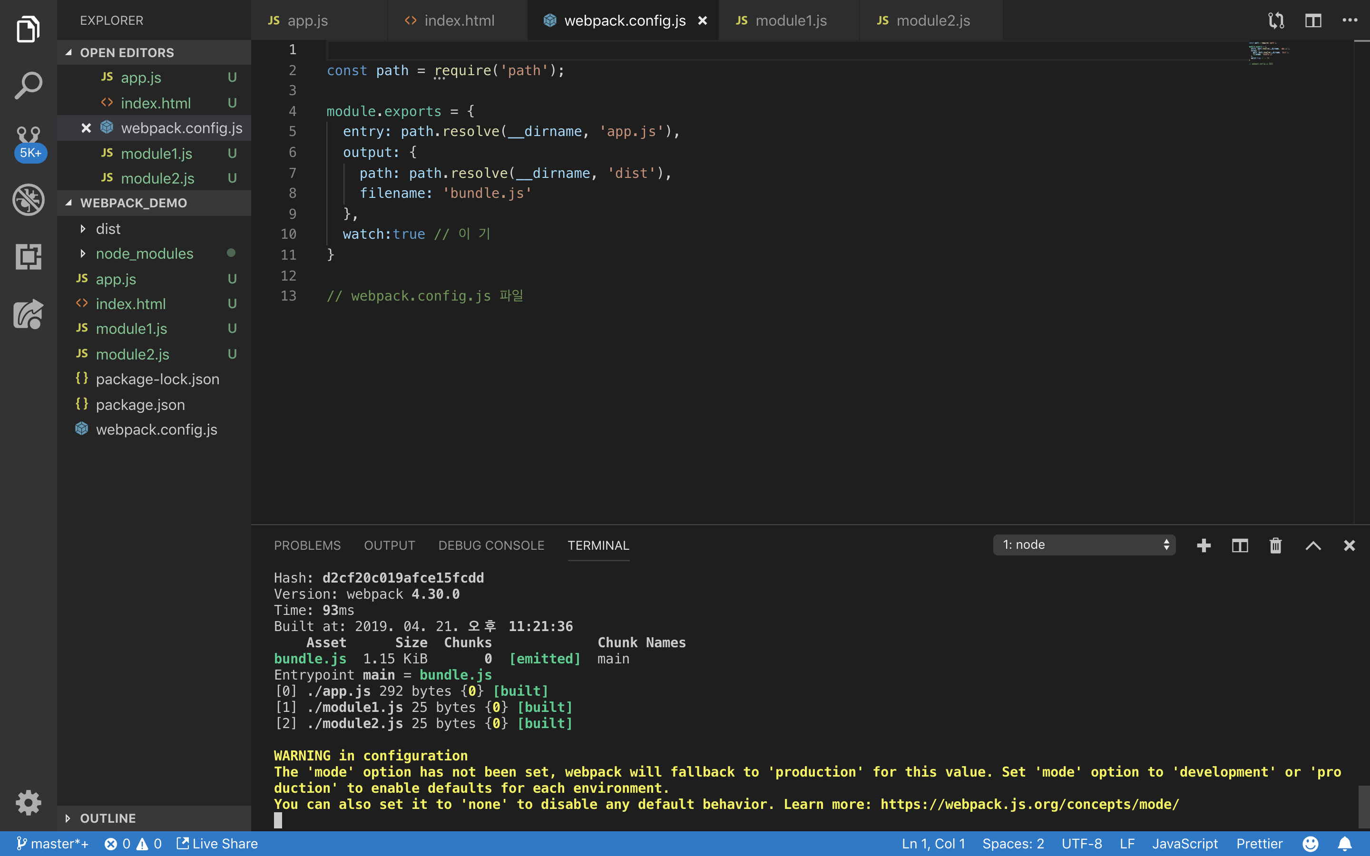1370x856 pixels.
Task: Click the split editor icon
Action: pos(1313,21)
